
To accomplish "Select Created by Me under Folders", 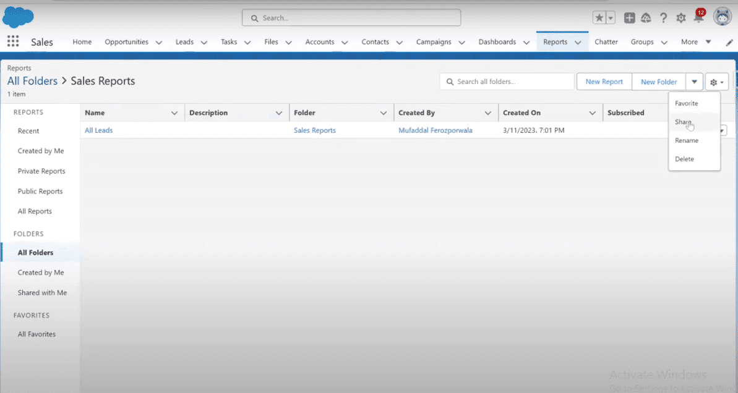I will [40, 272].
